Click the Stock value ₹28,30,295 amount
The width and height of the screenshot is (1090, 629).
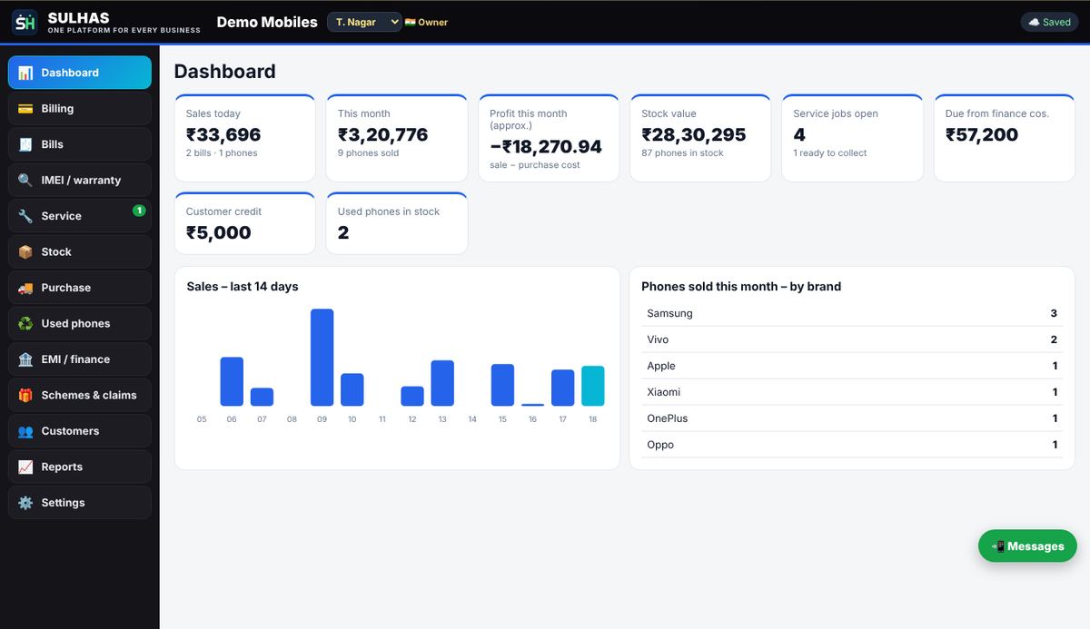(x=694, y=135)
